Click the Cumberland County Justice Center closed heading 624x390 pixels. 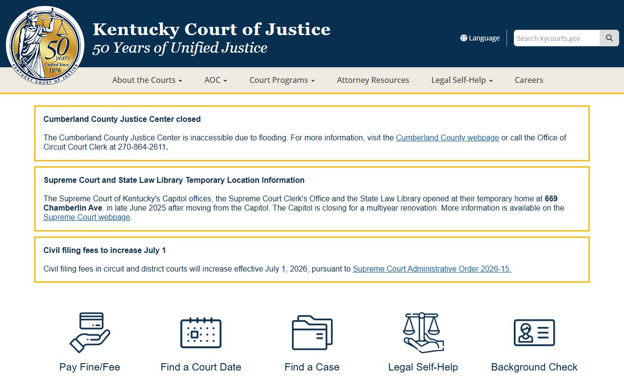pyautogui.click(x=122, y=119)
